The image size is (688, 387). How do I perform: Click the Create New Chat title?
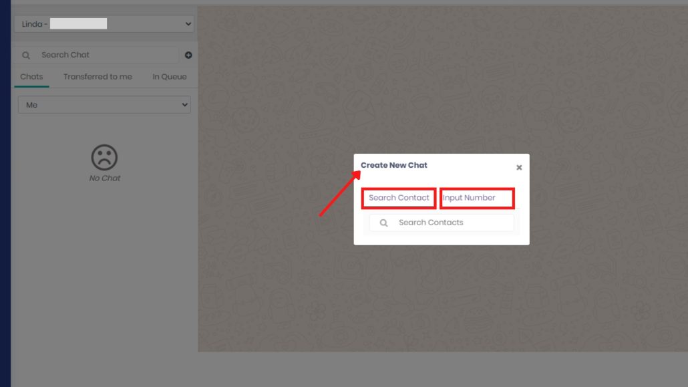[394, 165]
